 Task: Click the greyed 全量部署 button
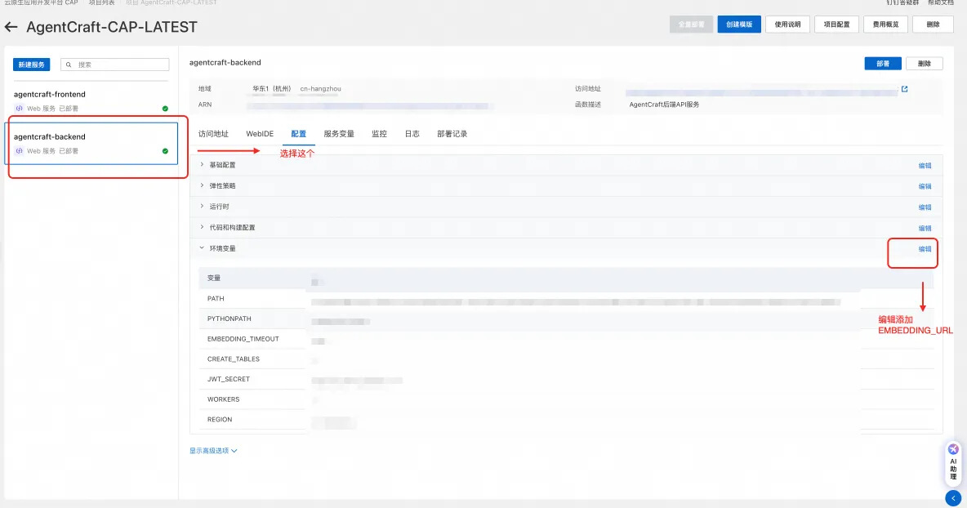[x=691, y=25]
